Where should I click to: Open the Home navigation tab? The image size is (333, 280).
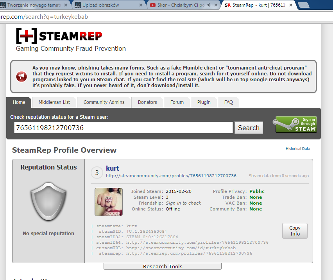(19, 102)
